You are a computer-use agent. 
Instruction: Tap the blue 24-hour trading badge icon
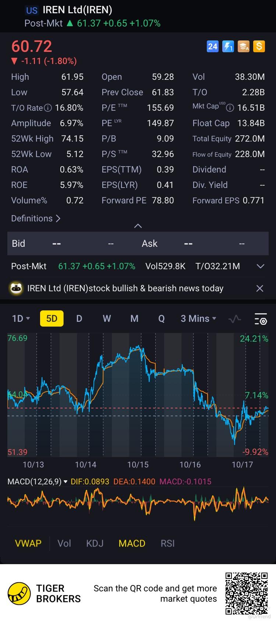point(213,46)
